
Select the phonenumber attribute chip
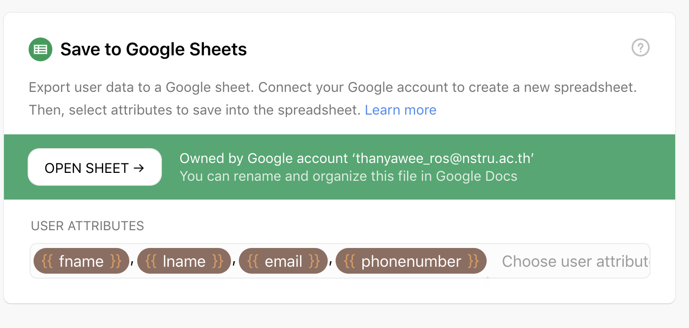click(411, 261)
